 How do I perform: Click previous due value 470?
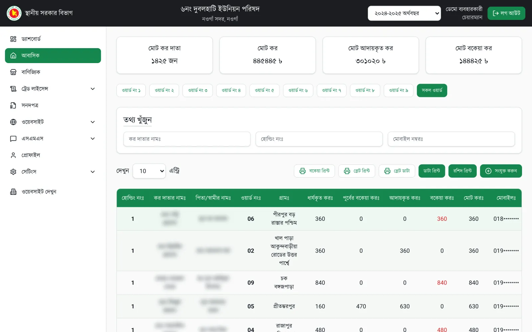coord(361,306)
